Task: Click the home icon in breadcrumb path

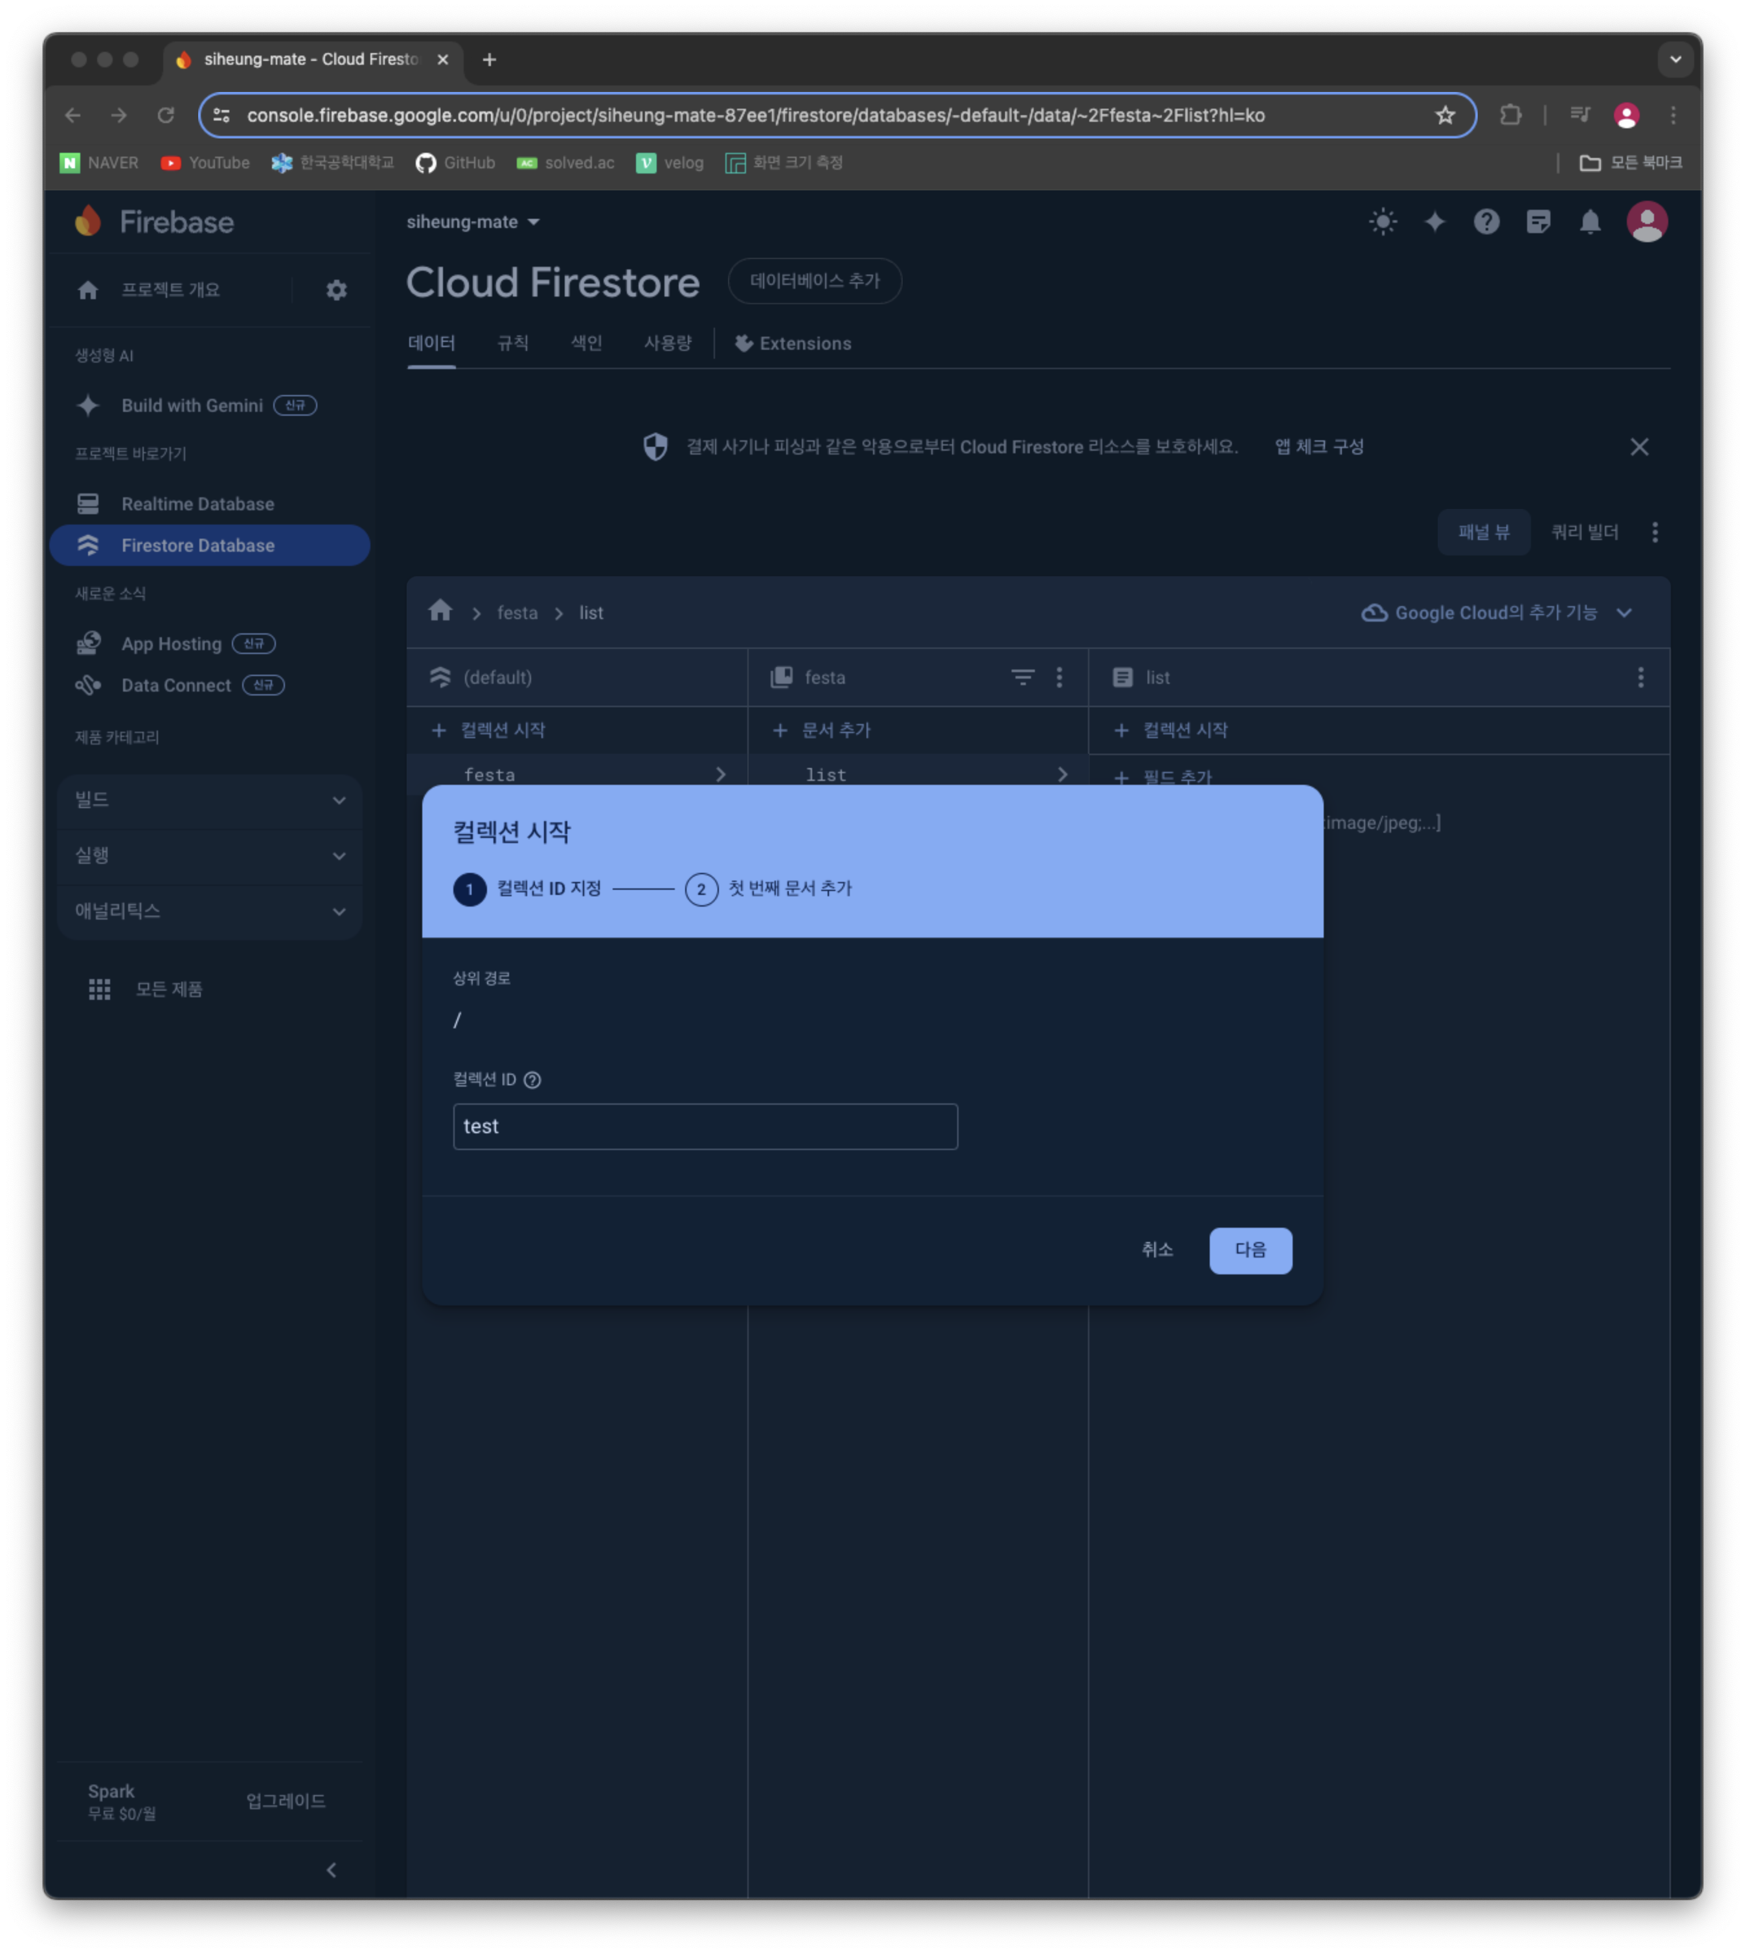Action: [440, 611]
